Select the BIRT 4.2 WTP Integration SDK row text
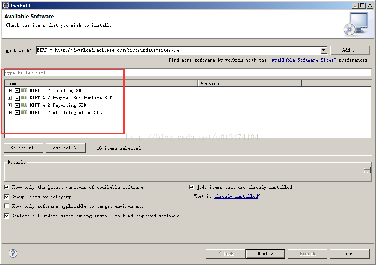 click(x=66, y=112)
